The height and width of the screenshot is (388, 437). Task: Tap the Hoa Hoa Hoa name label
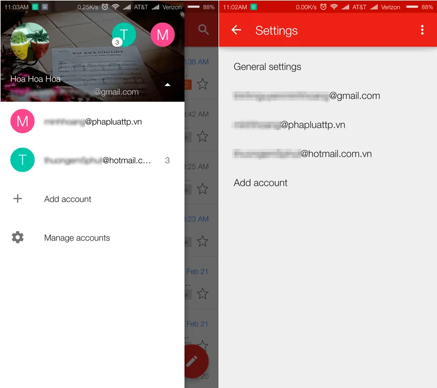pos(36,79)
